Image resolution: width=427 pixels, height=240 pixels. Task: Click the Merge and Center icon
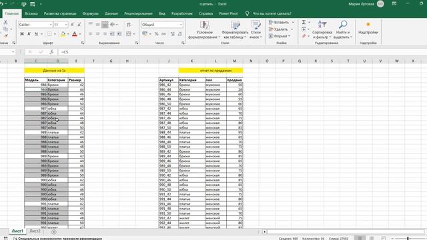(129, 34)
